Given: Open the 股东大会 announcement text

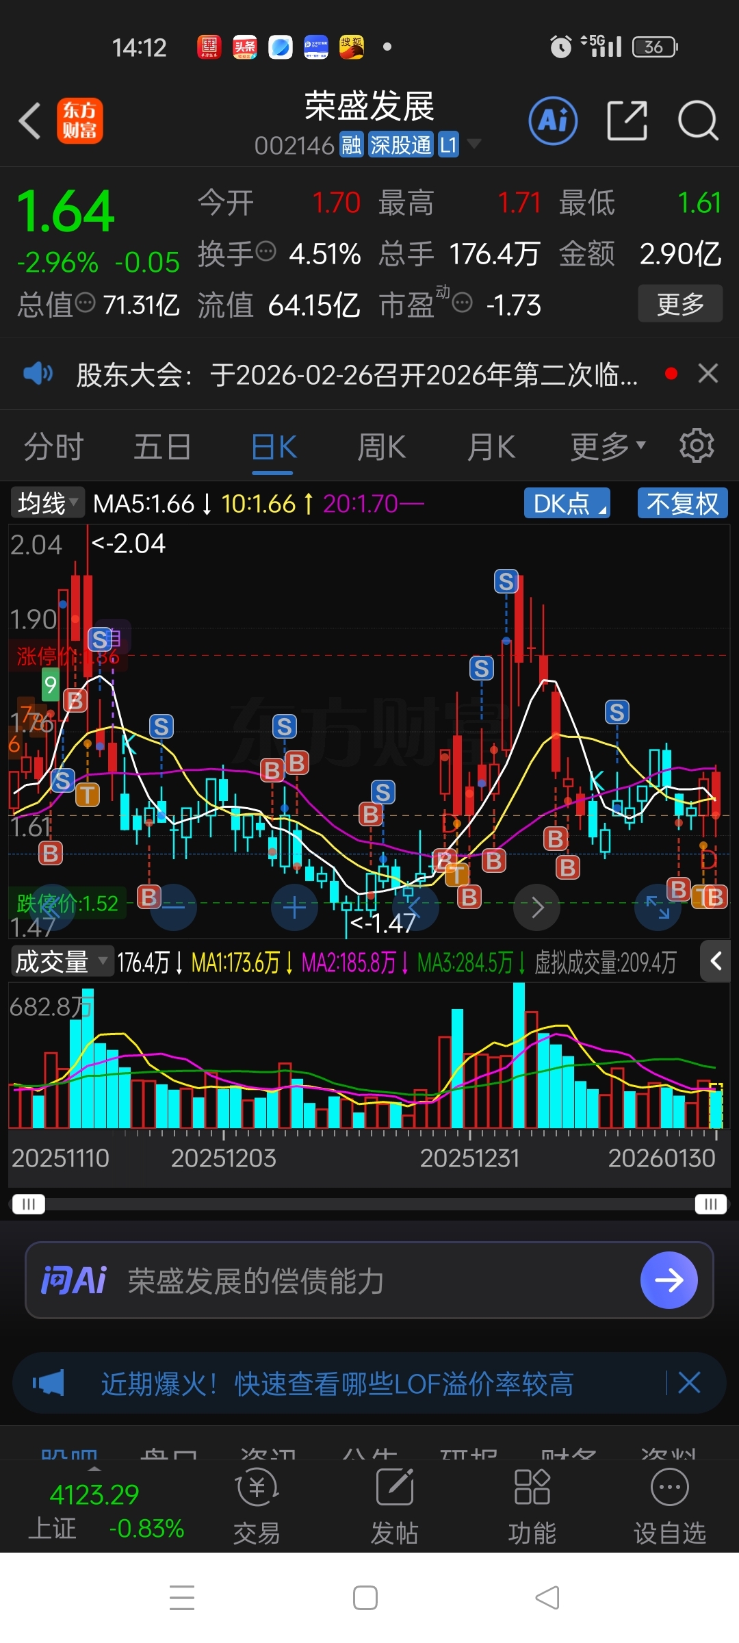Looking at the screenshot, I should point(357,374).
